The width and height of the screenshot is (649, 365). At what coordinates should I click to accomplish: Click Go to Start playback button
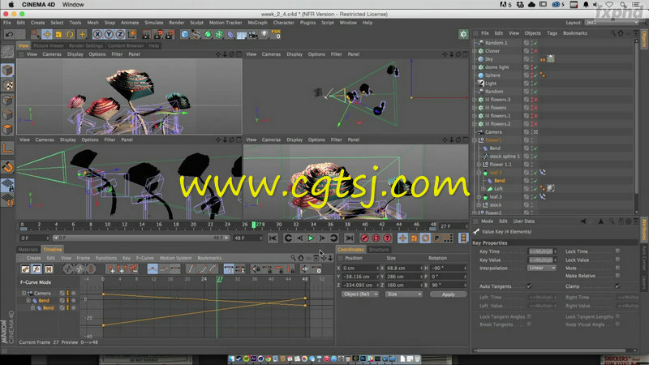[273, 238]
